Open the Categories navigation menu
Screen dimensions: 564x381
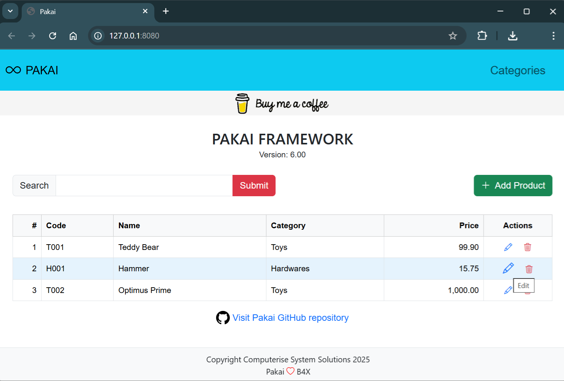pos(518,70)
